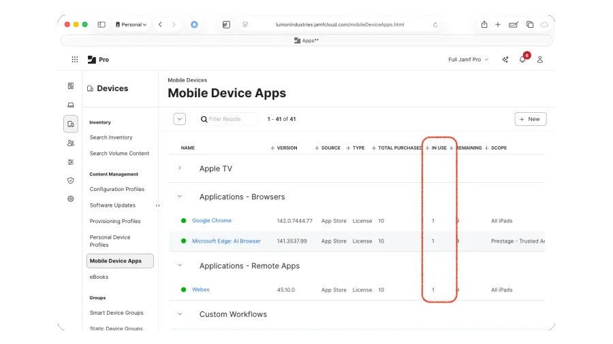Open Computers icon in left rail
The image size is (613, 344).
[71, 105]
